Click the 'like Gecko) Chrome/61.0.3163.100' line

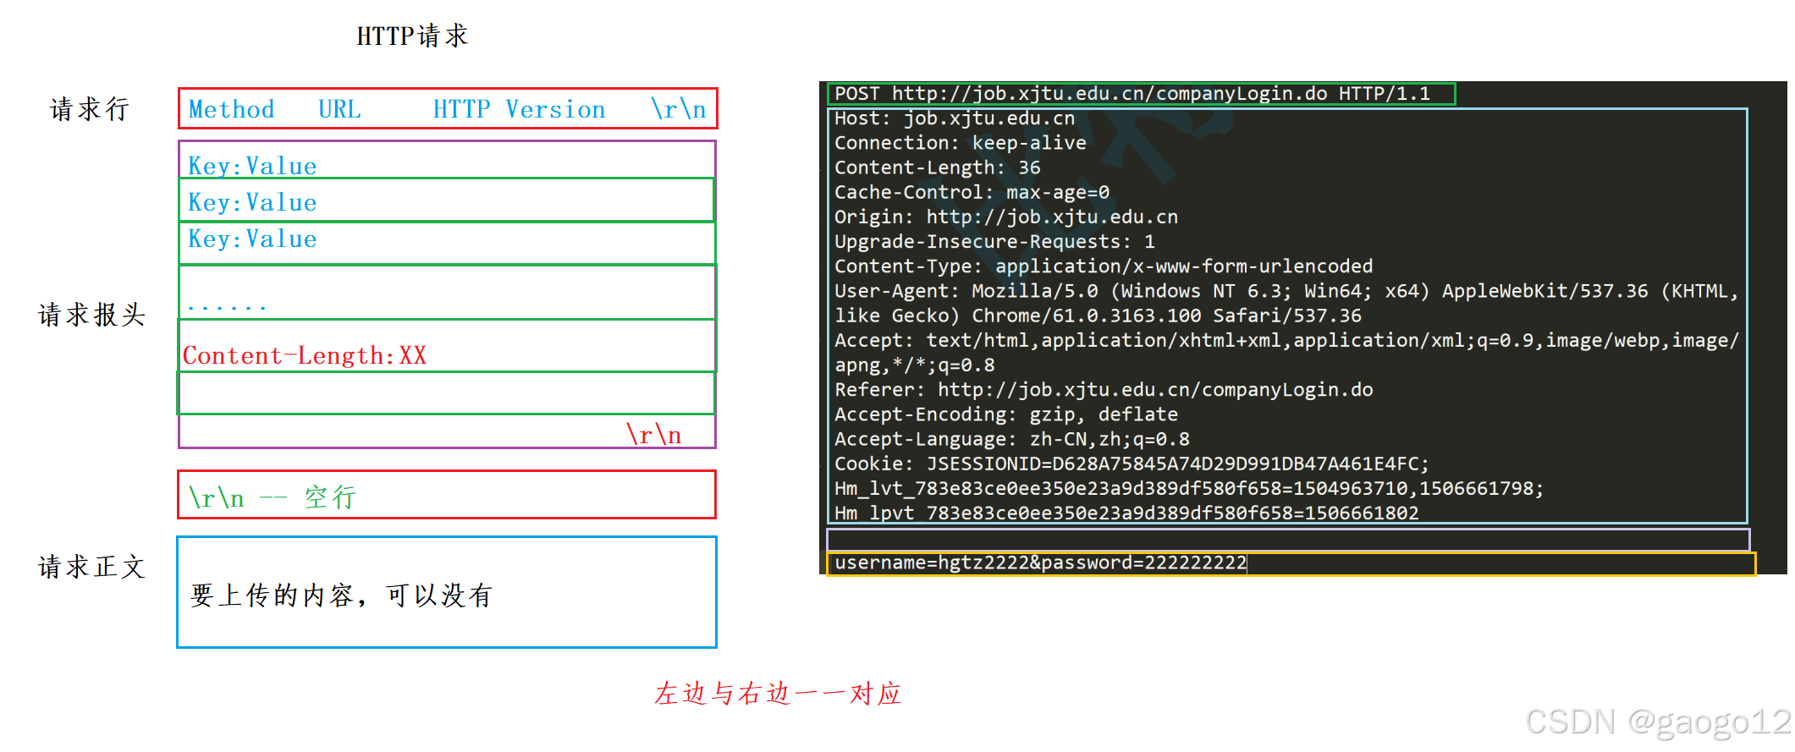1098,316
